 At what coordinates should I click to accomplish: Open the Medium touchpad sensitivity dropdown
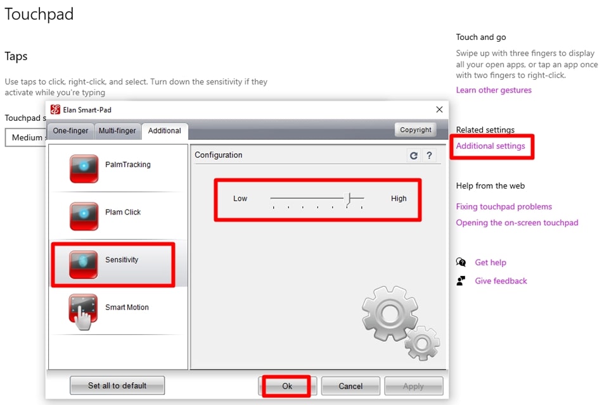26,137
